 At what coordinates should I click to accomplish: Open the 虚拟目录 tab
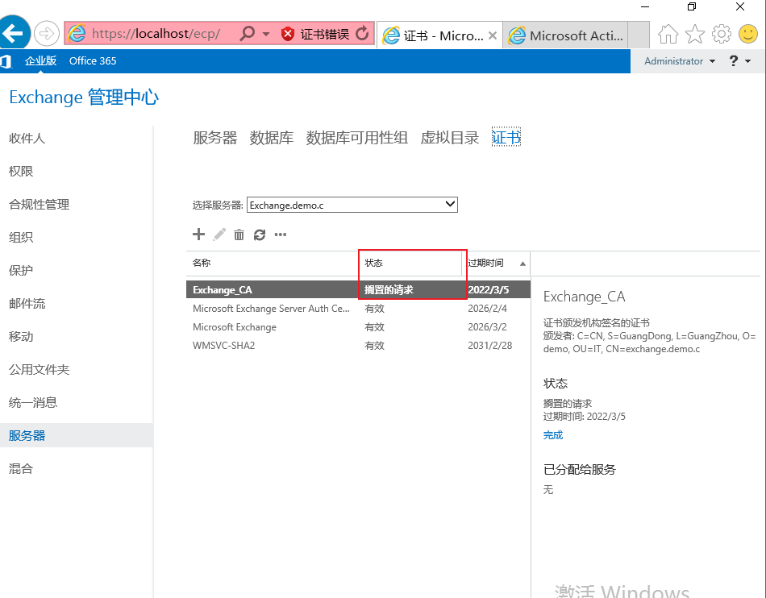point(449,137)
